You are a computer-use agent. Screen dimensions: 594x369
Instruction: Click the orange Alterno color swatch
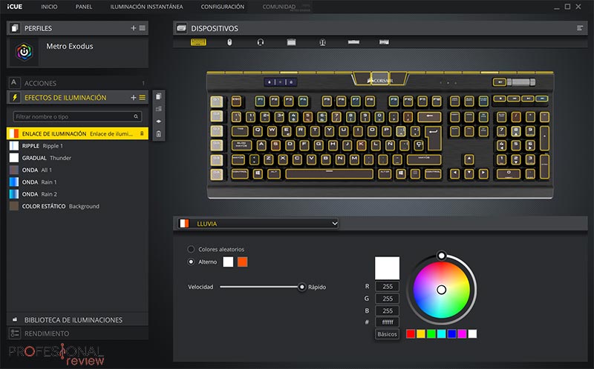243,262
